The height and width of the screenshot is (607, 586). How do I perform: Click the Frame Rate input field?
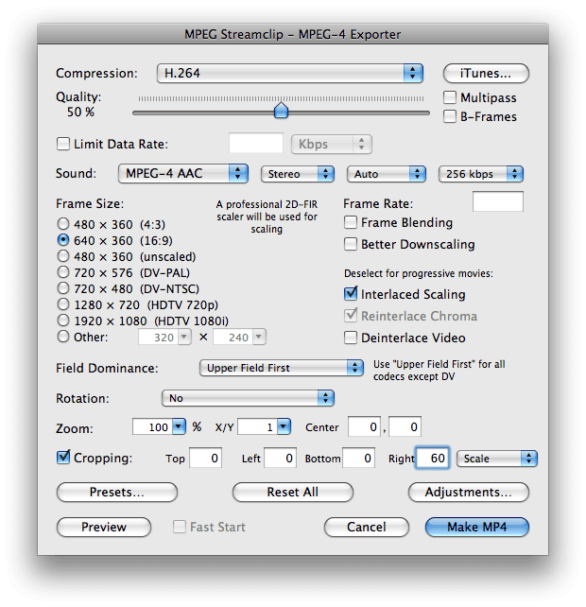(x=498, y=201)
